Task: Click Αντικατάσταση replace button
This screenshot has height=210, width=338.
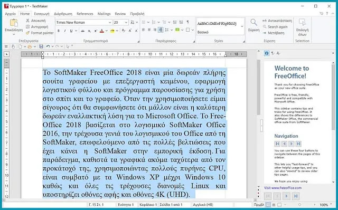Action: (277, 21)
